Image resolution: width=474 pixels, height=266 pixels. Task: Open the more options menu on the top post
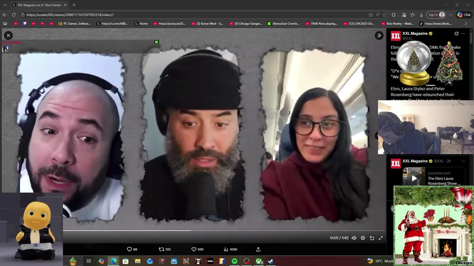[x=463, y=34]
